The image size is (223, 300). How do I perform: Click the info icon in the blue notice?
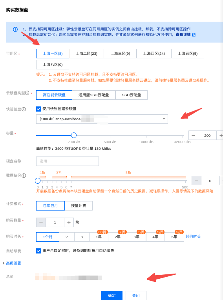tap(15, 29)
